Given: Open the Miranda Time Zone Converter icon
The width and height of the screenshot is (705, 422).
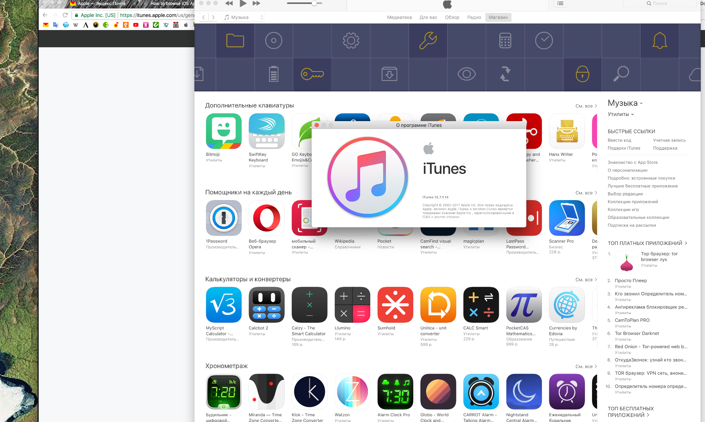Looking at the screenshot, I should [267, 392].
